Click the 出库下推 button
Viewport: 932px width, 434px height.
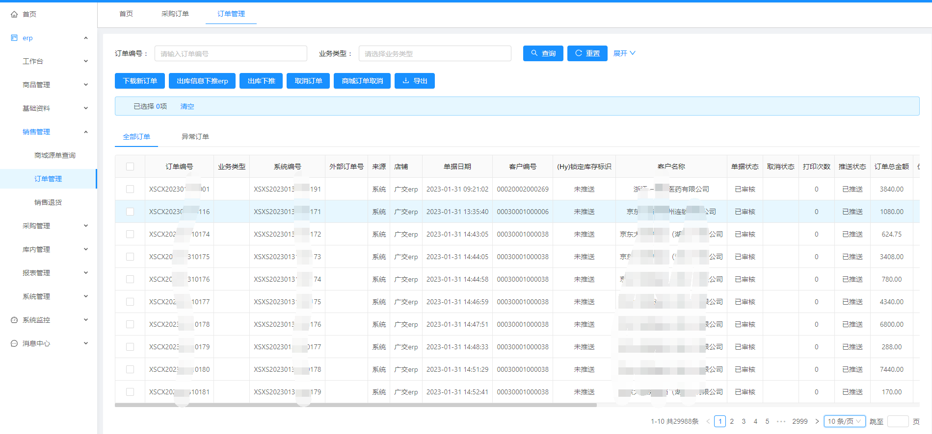click(x=261, y=81)
